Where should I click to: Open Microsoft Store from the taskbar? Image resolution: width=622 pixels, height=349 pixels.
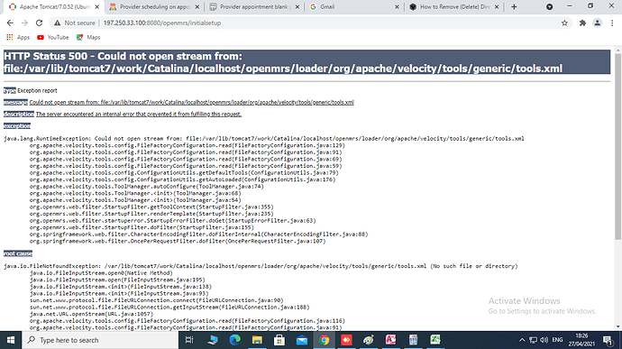click(279, 340)
